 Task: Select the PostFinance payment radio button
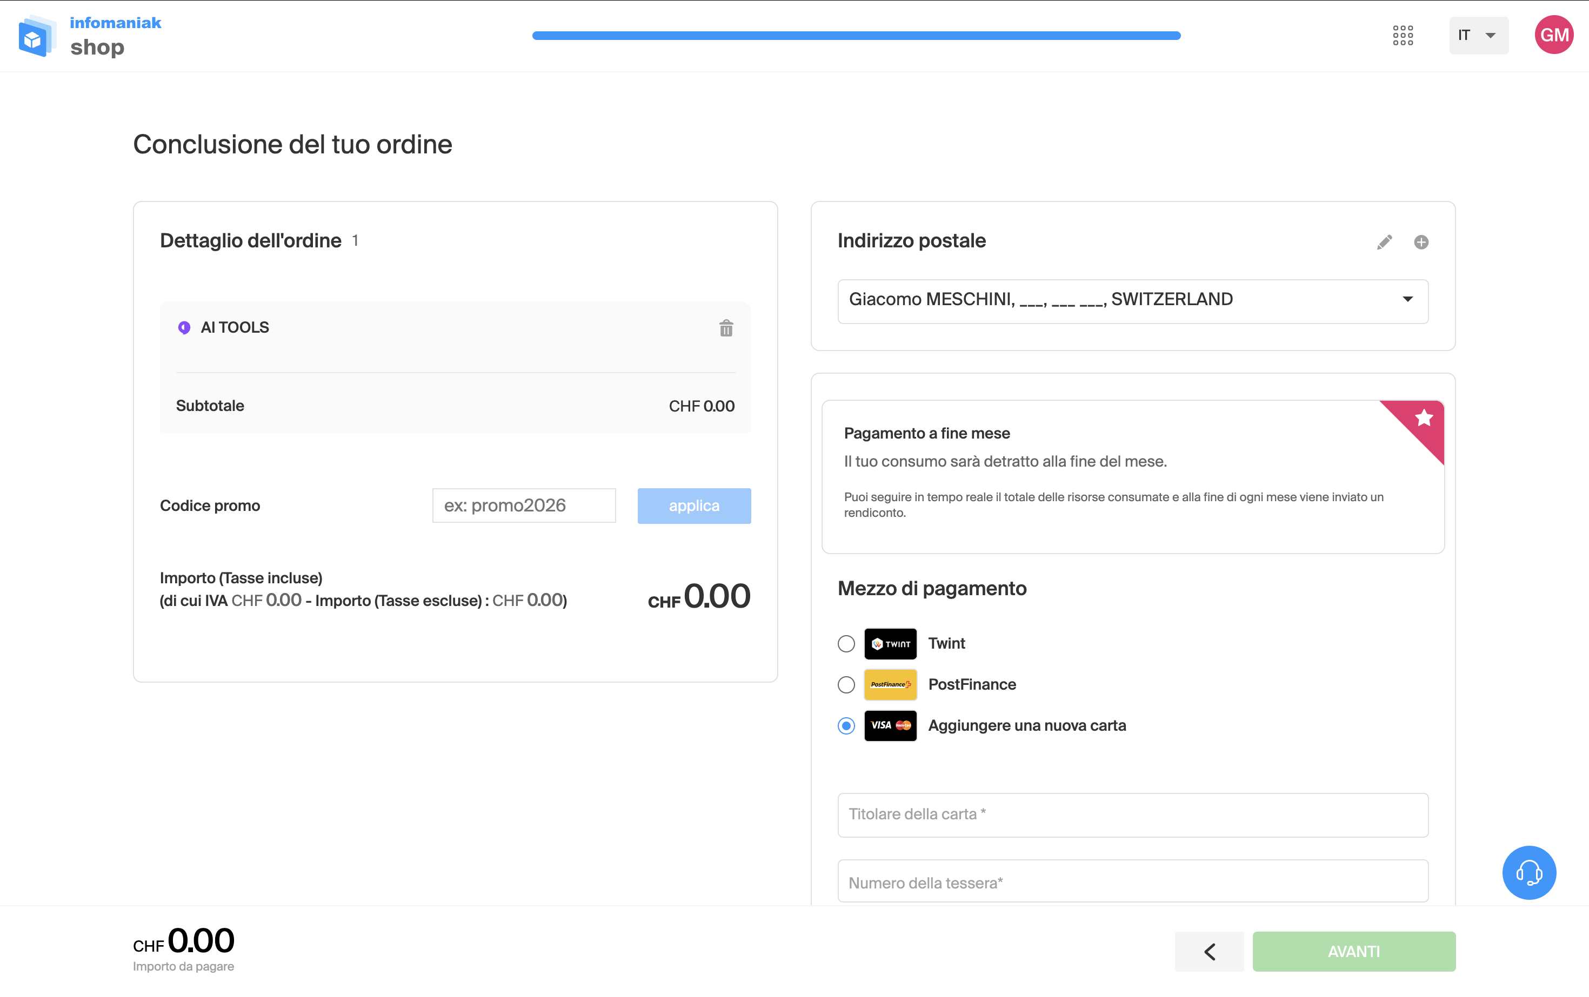tap(846, 684)
